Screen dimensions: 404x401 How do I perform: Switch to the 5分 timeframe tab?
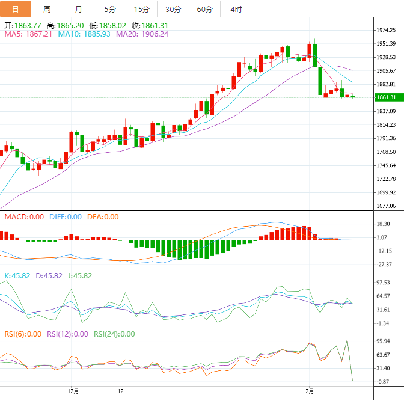pyautogui.click(x=110, y=9)
